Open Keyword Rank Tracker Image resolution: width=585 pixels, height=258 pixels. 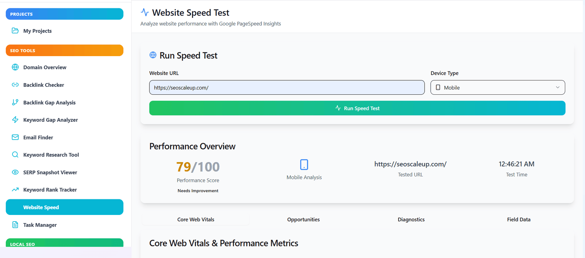(64, 189)
